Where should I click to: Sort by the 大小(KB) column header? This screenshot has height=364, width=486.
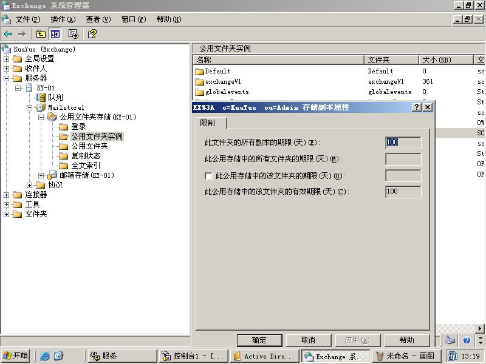click(446, 59)
